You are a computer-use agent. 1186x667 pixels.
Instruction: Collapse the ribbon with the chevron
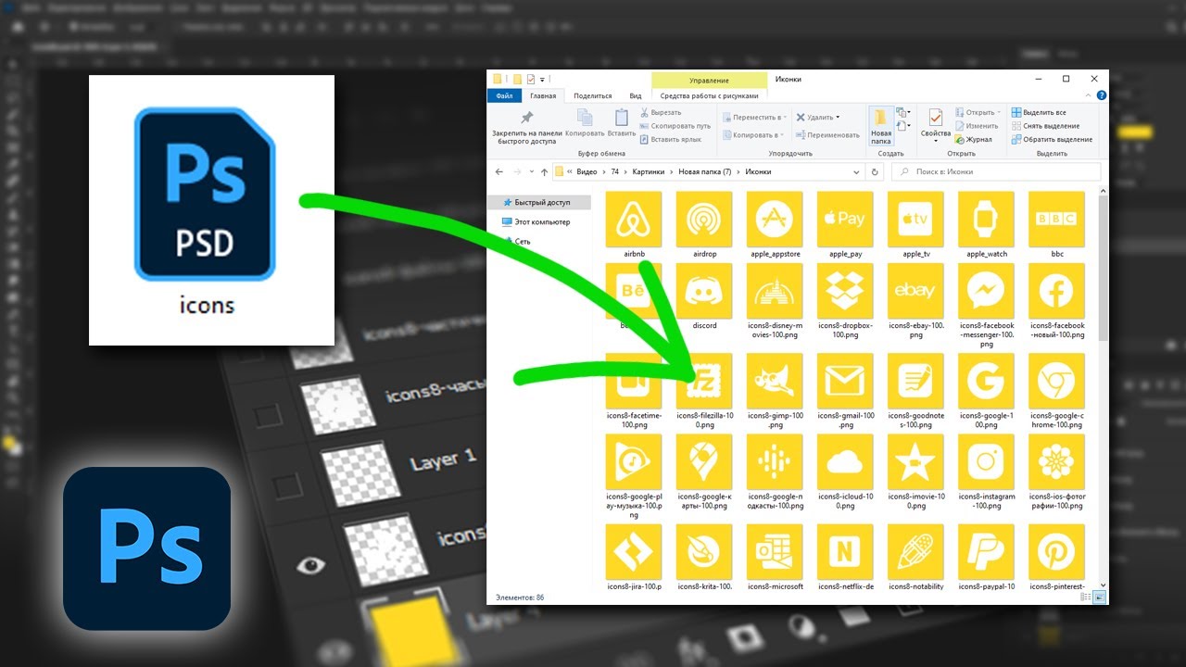1089,95
